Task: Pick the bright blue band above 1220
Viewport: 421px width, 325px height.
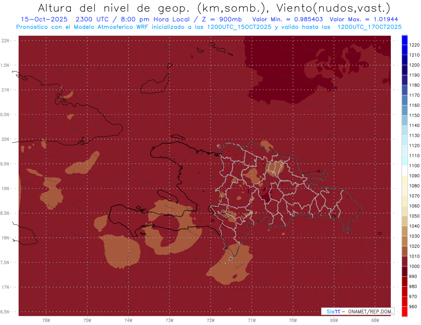Action: tap(405, 40)
